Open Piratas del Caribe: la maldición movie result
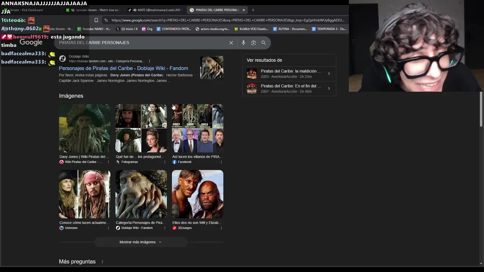This screenshot has width=484, height=272. point(289,74)
